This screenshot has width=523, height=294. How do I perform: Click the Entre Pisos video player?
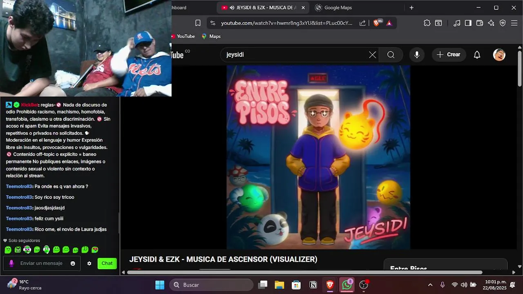point(318,157)
